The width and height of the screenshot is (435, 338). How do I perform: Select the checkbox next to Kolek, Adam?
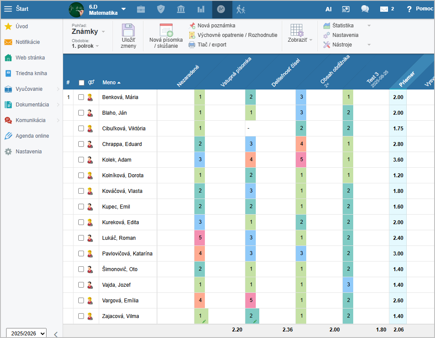pos(81,160)
